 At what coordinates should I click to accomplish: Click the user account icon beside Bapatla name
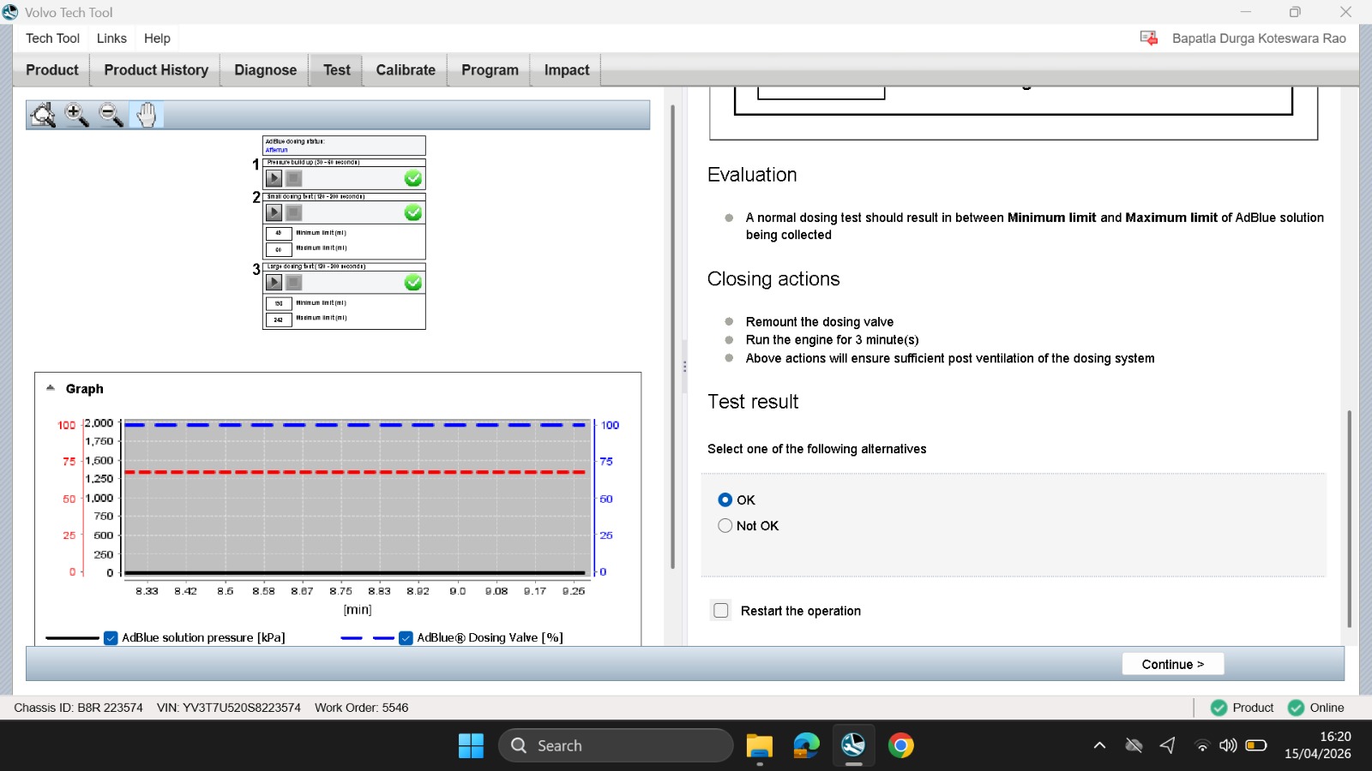point(1149,39)
